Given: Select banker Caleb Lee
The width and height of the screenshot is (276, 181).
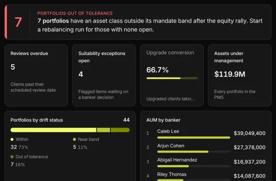Looking at the screenshot, I should click(x=168, y=131).
